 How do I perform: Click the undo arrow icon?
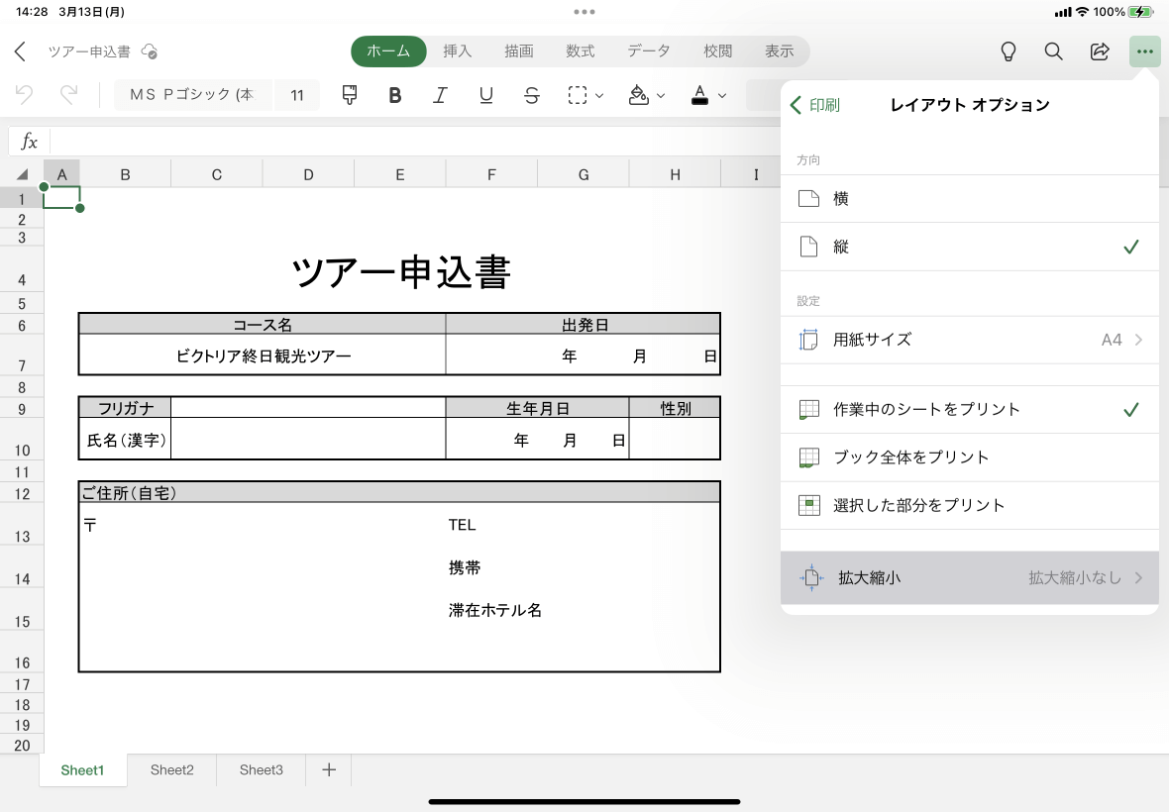click(x=24, y=95)
